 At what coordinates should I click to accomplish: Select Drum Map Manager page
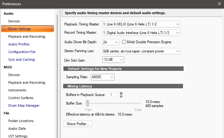24,105
